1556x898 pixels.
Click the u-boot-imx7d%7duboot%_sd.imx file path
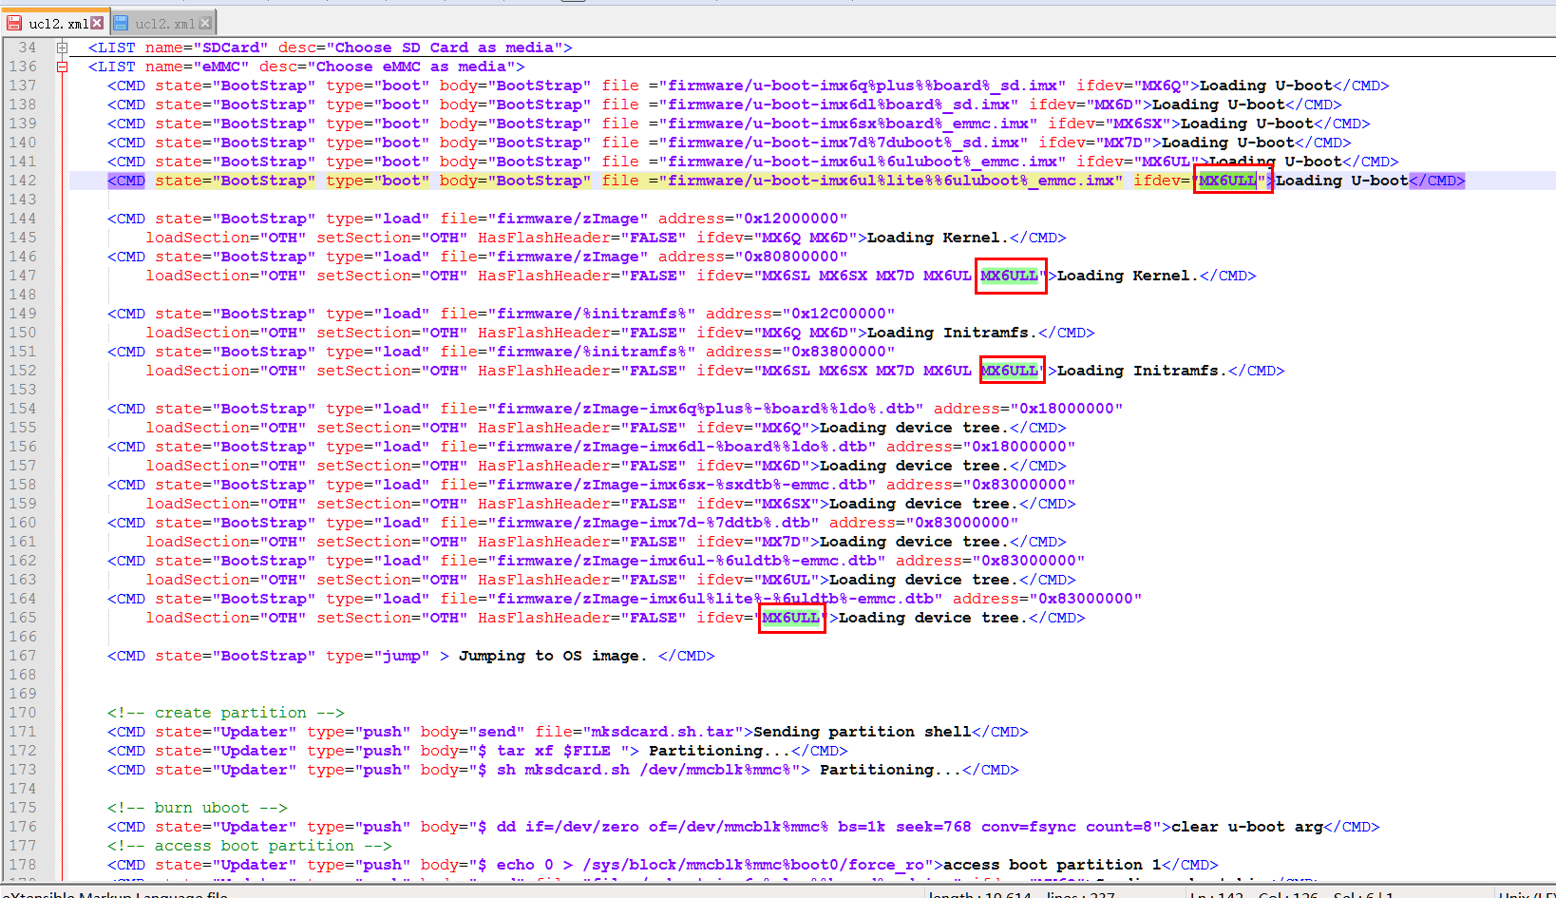pyautogui.click(x=843, y=143)
